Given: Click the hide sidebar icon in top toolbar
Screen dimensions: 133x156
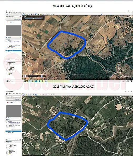Looking at the screenshot, I should coord(23,14).
